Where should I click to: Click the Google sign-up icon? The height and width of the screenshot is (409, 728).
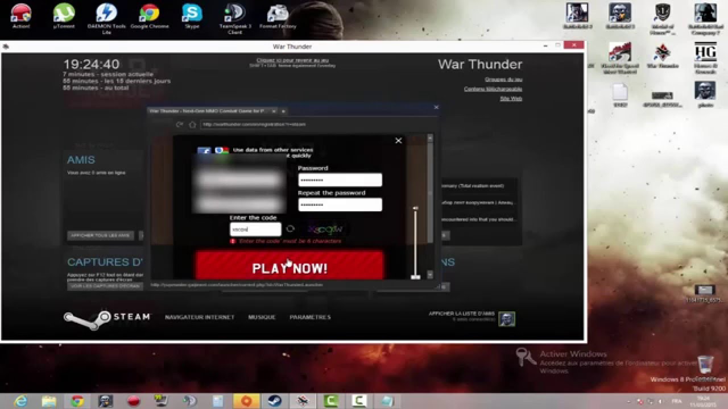pos(222,151)
